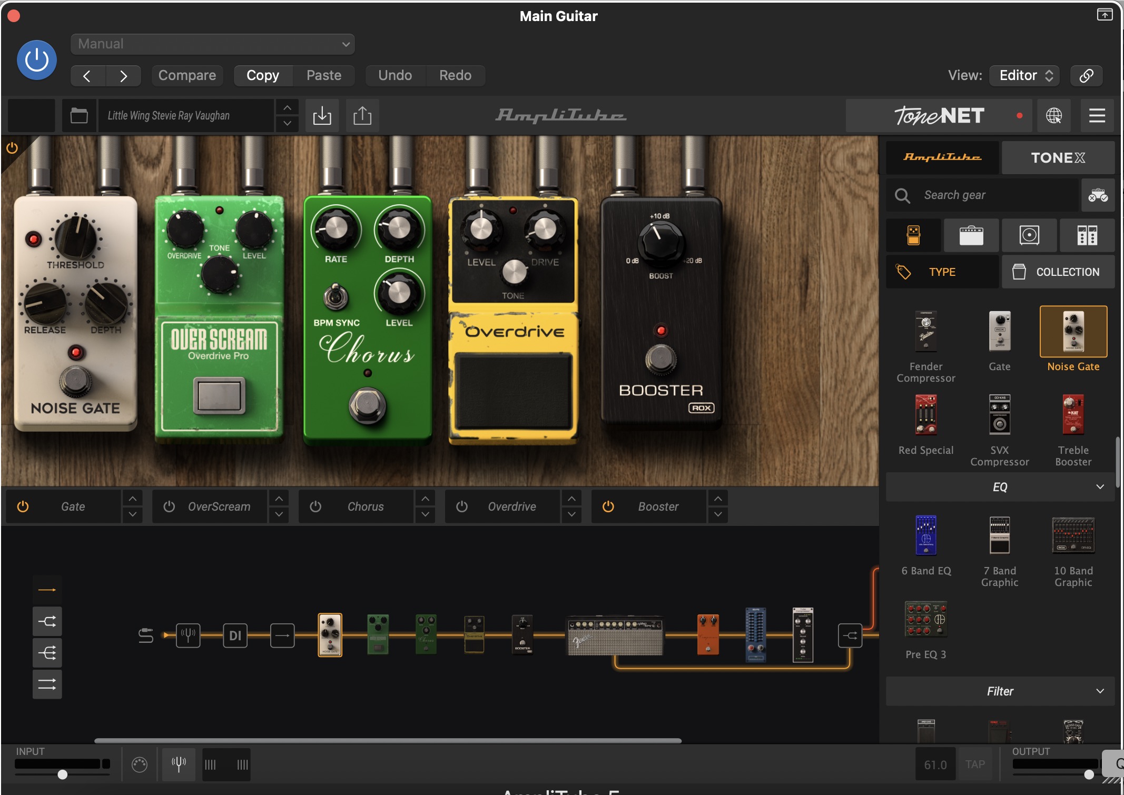This screenshot has width=1124, height=795.
Task: Click the Redo button
Action: coord(455,76)
